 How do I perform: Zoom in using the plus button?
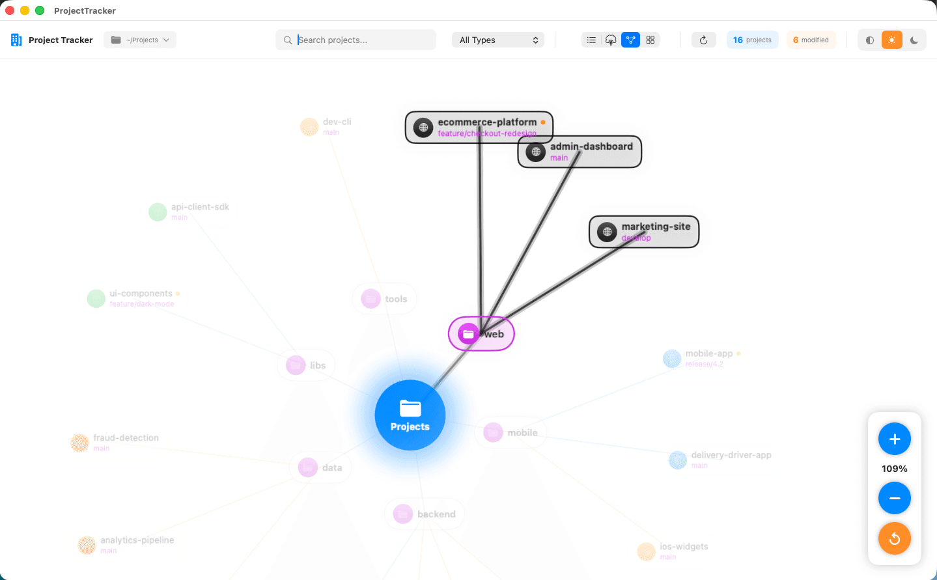click(894, 439)
